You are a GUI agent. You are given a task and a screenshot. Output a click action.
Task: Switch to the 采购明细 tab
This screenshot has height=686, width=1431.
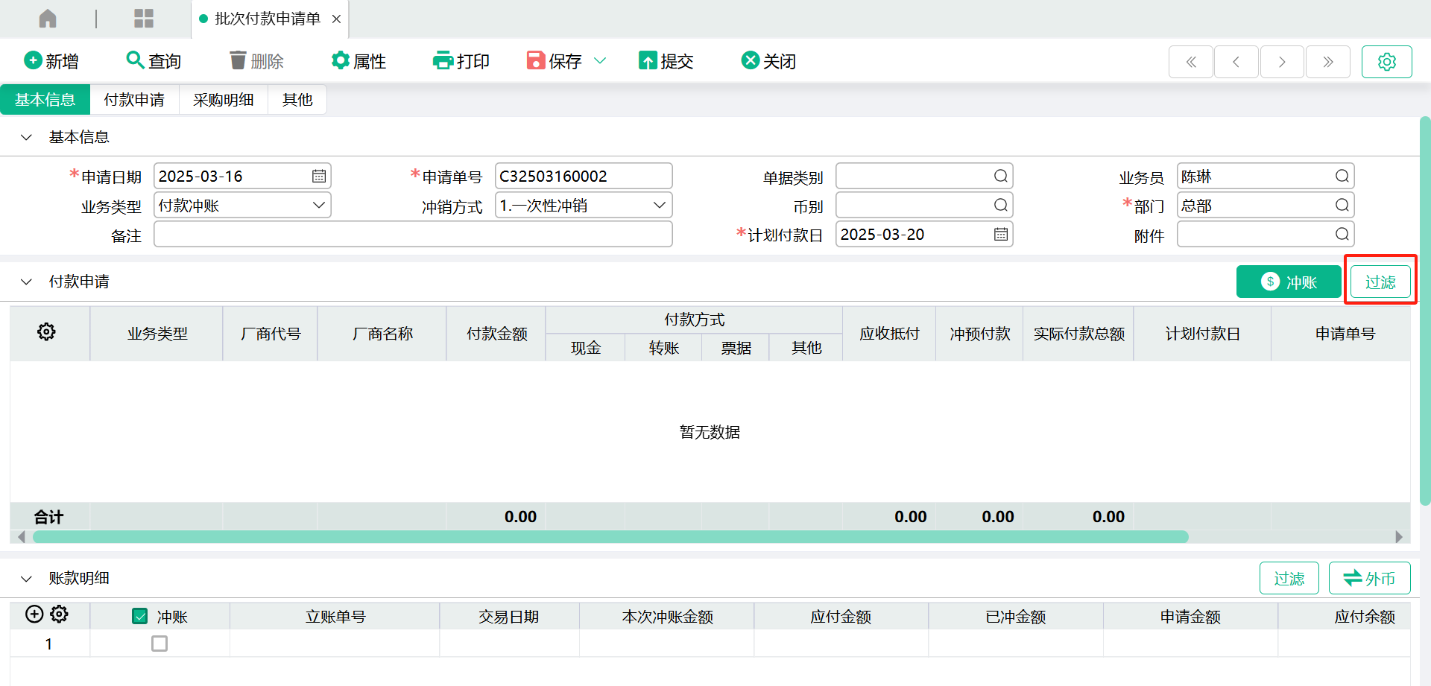click(x=223, y=100)
